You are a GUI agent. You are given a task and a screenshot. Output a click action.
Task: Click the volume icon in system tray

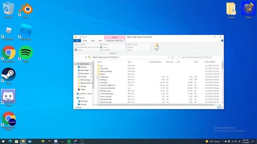click(x=235, y=141)
